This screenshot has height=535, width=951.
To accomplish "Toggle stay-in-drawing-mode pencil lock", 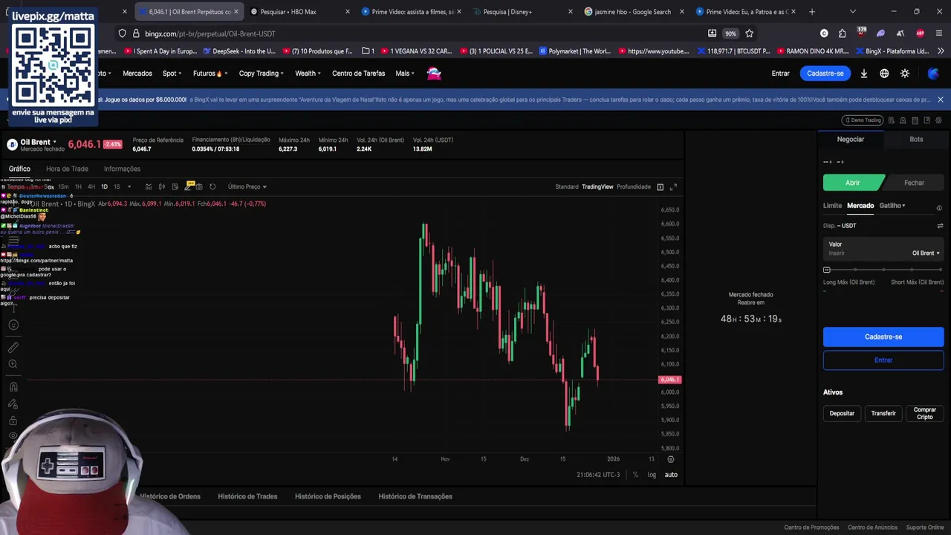I will pos(13,403).
